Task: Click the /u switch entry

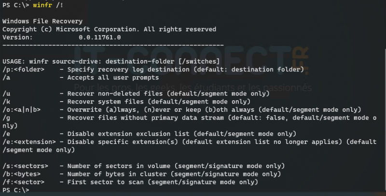Action: click(6, 93)
